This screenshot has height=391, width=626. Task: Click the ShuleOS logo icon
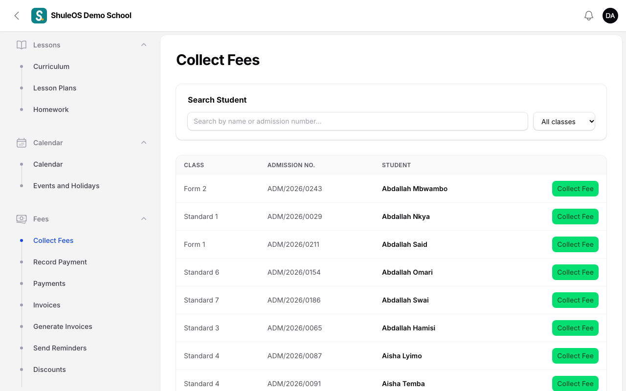[x=39, y=16]
